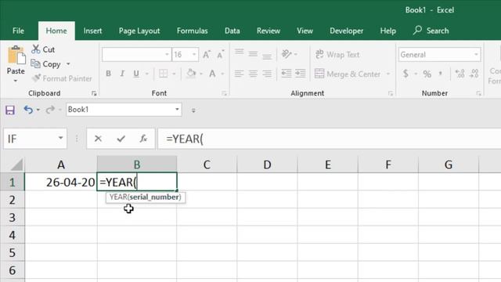Open the Help tab
Image resolution: width=501 pixels, height=282 pixels.
(387, 31)
